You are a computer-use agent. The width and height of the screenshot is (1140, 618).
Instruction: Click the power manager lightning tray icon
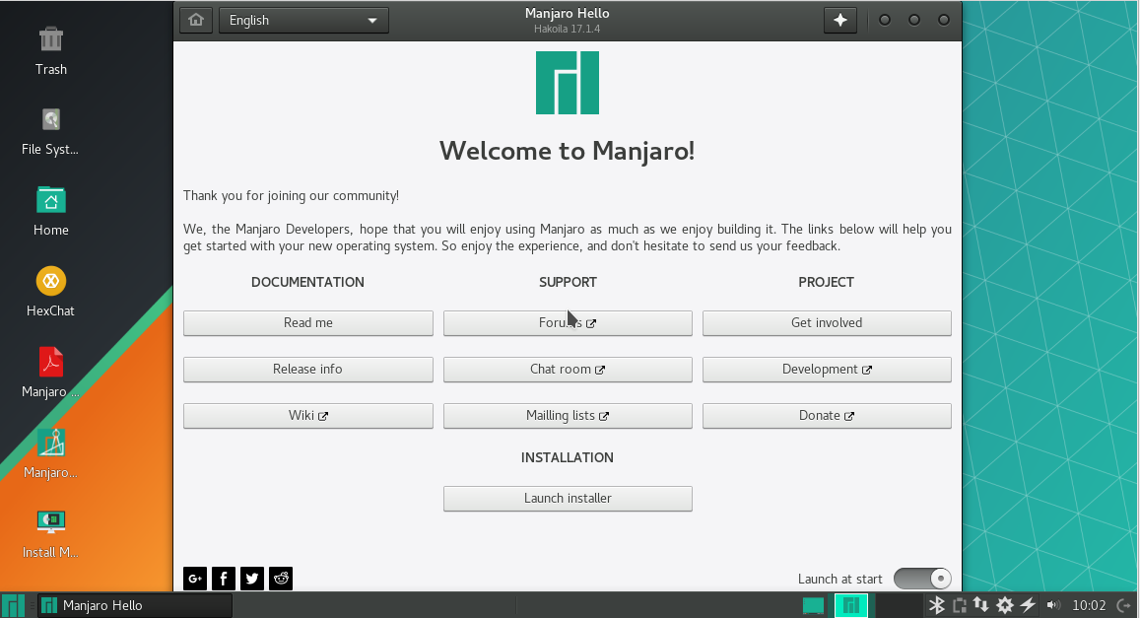1028,605
